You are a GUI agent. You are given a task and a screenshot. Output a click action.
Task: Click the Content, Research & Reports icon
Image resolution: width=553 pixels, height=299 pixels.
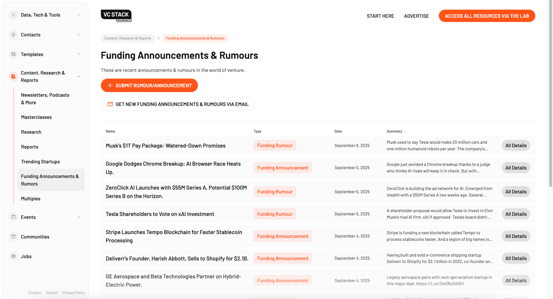[x=13, y=76]
